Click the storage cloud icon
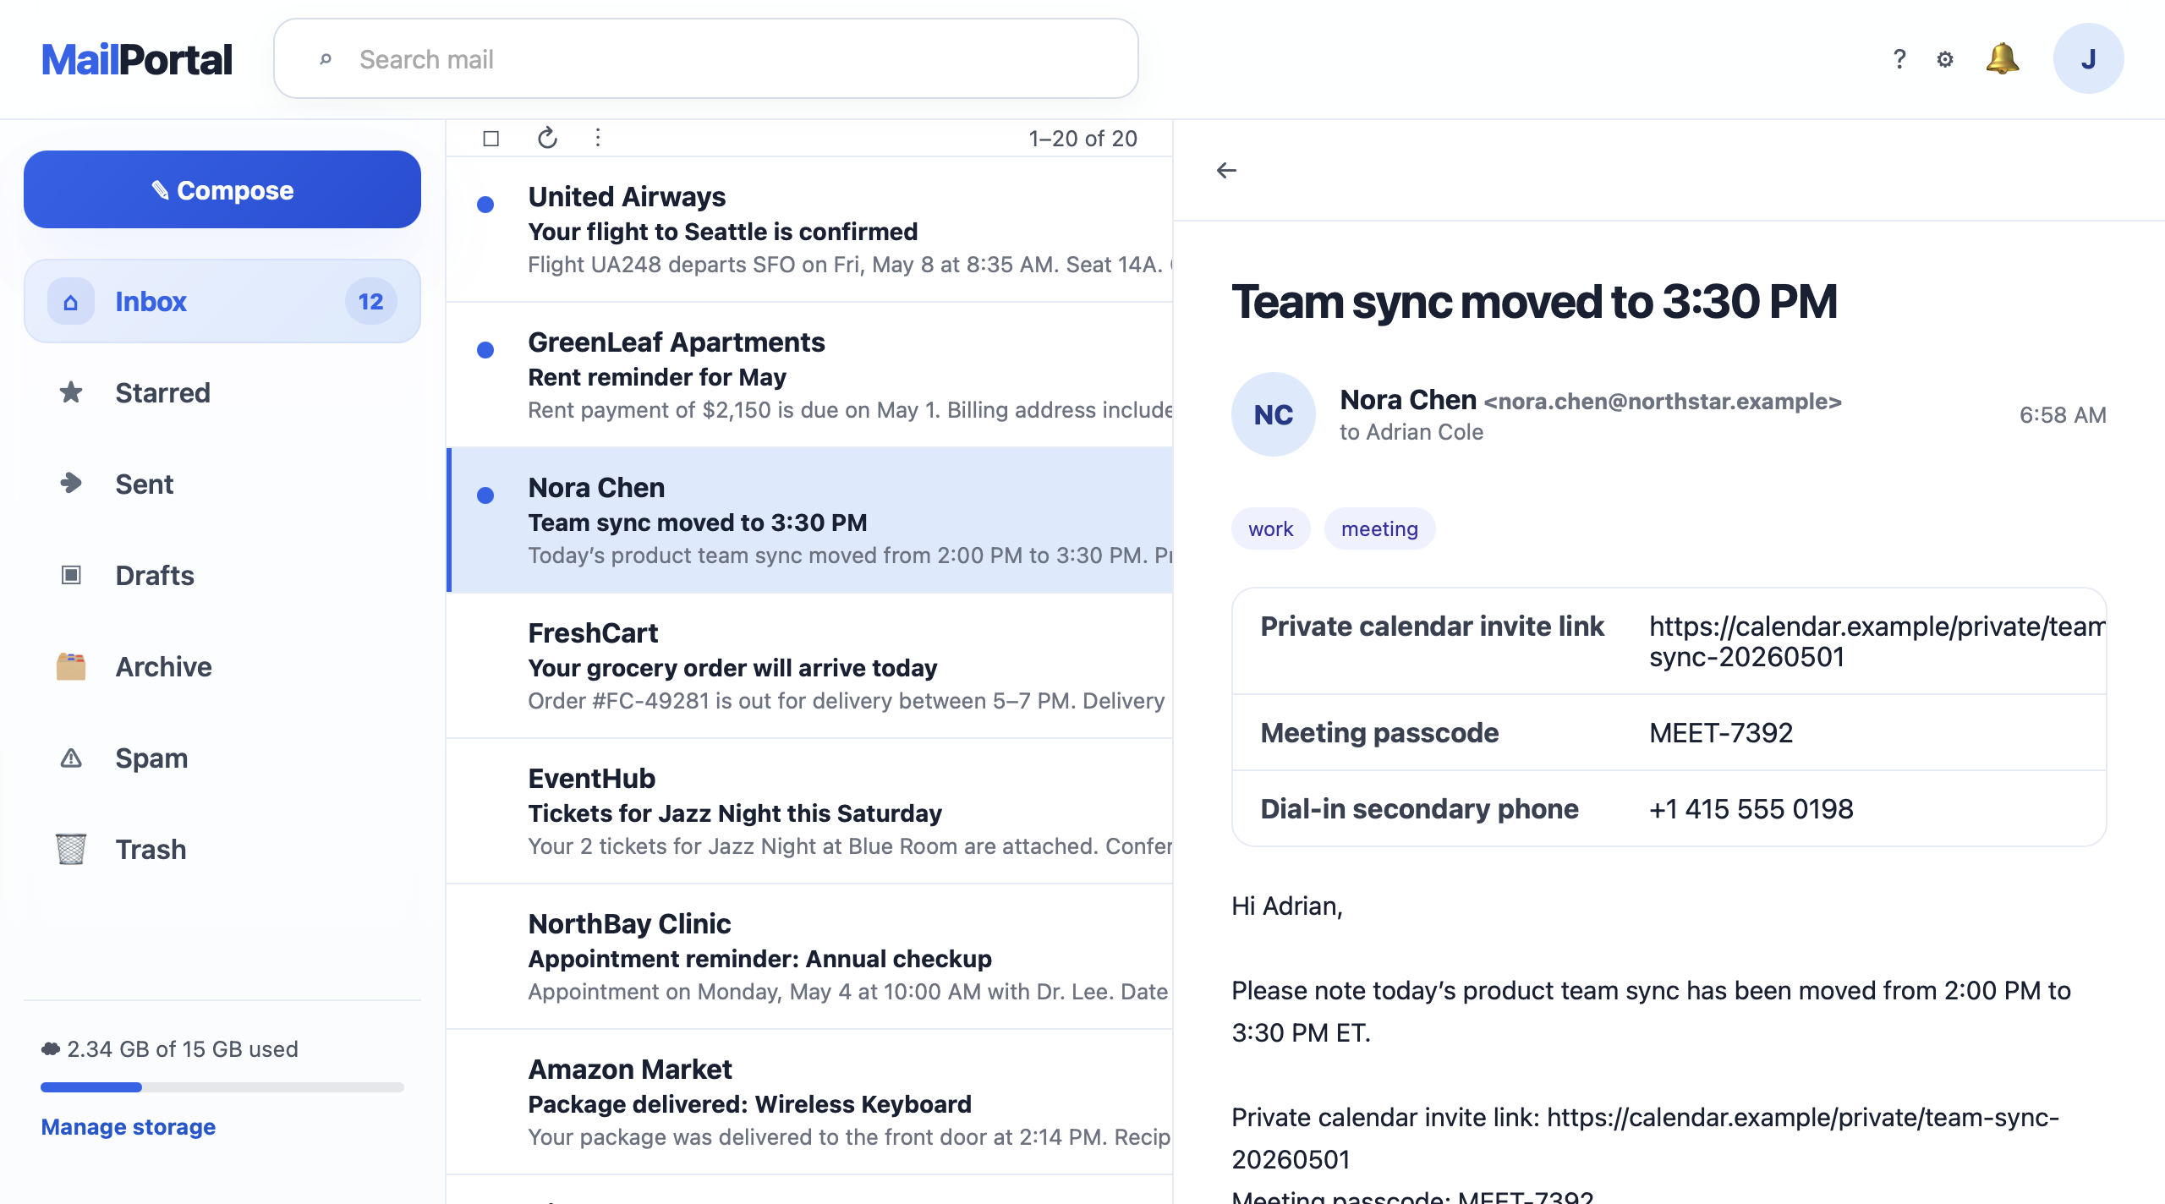The width and height of the screenshot is (2165, 1204). (51, 1049)
